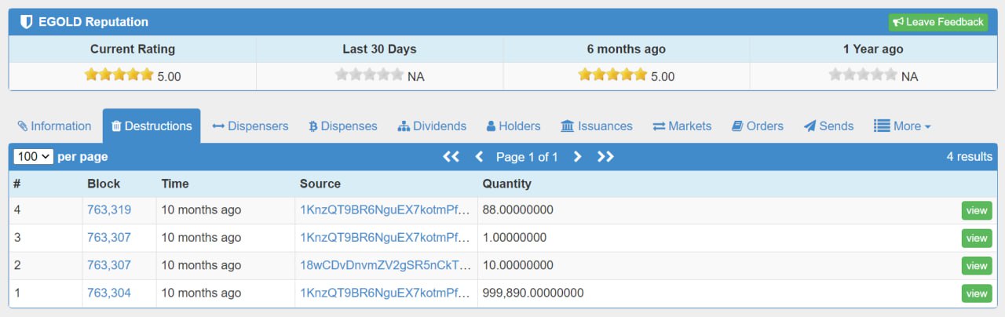Screen dimensions: 1005x317
Task: Open block 763,304 link
Action: (109, 293)
